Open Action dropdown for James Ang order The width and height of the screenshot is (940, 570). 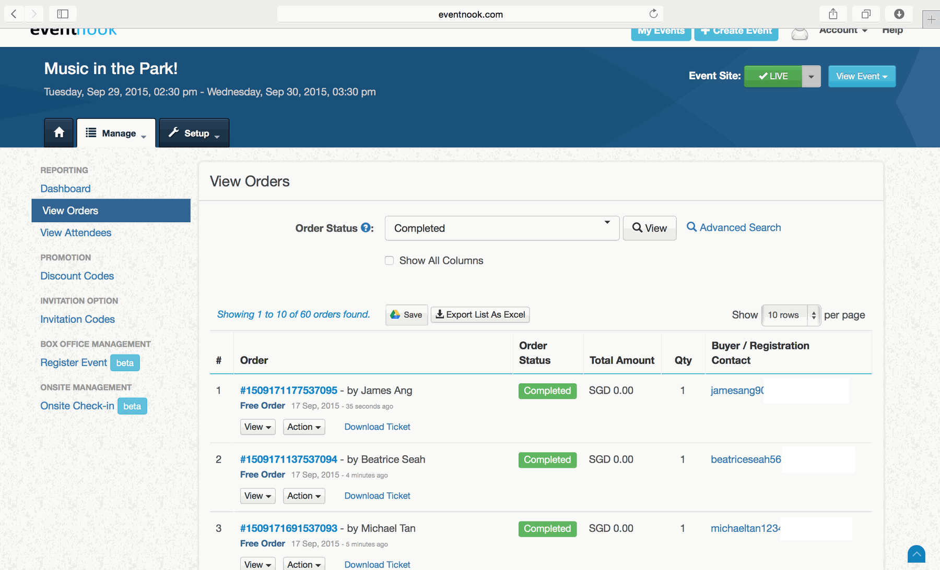coord(304,427)
